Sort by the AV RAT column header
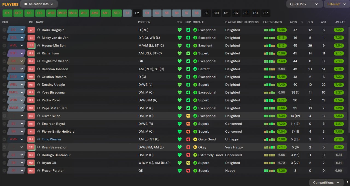Viewport: 350px width, 186px height. (x=340, y=22)
